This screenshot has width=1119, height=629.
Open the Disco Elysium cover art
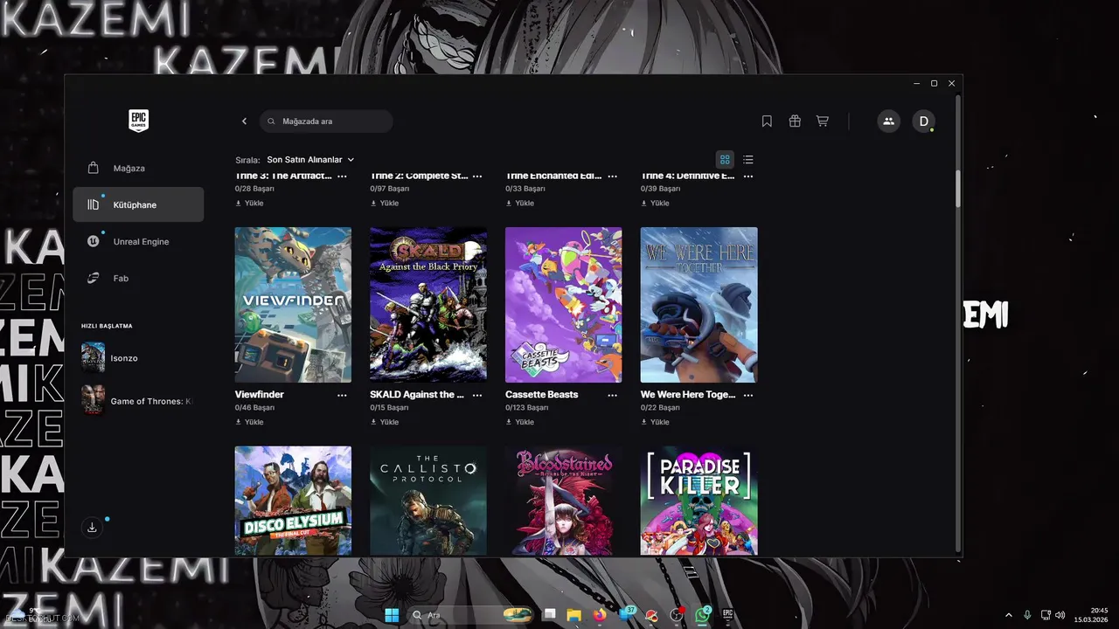click(x=293, y=501)
